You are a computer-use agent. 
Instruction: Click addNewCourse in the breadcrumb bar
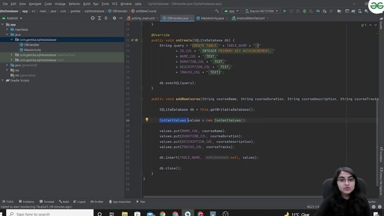coord(143,11)
